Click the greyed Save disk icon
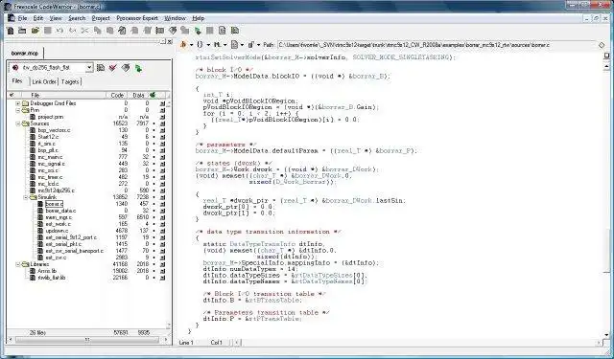This screenshot has width=614, height=359. (48, 31)
